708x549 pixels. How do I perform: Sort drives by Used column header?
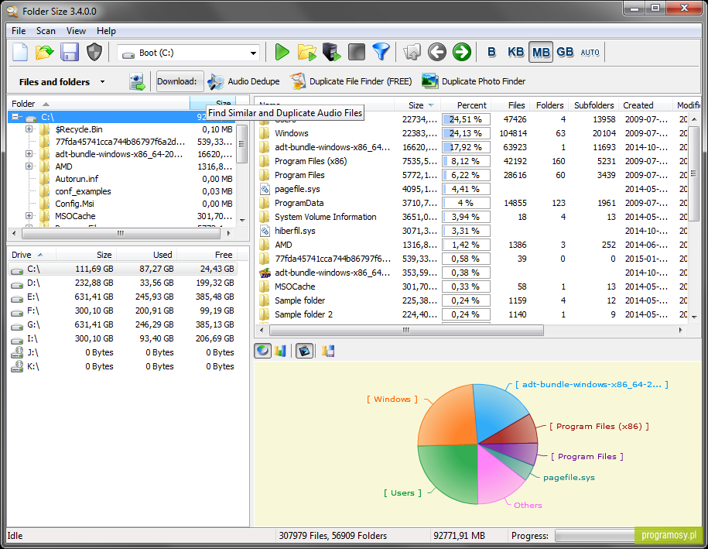(x=146, y=255)
